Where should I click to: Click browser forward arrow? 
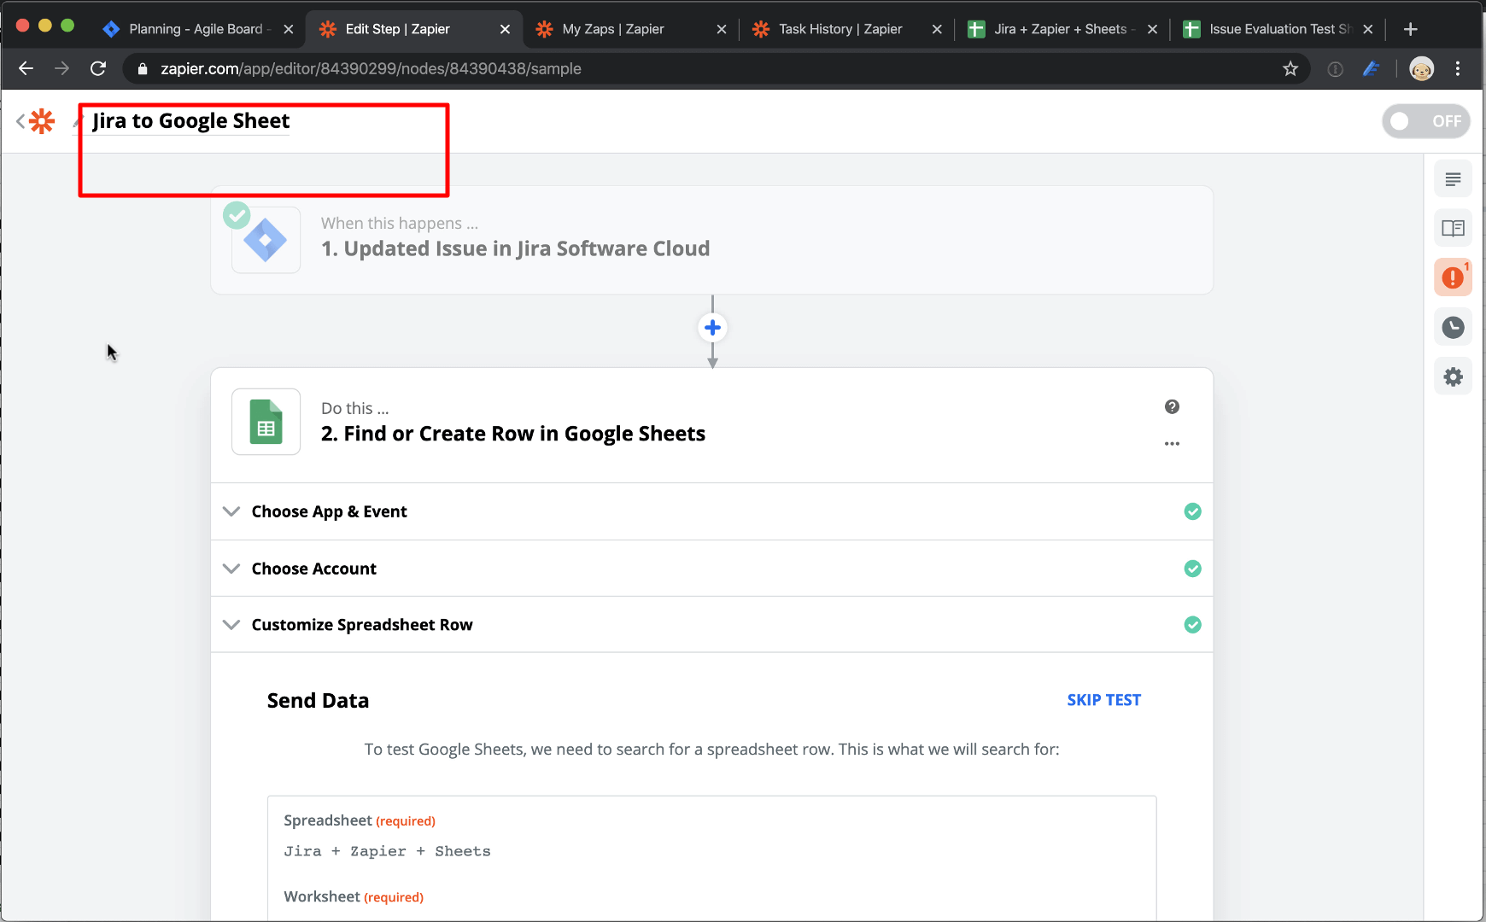click(x=61, y=68)
